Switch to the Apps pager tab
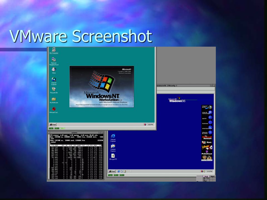The image size is (267, 200). [212, 177]
